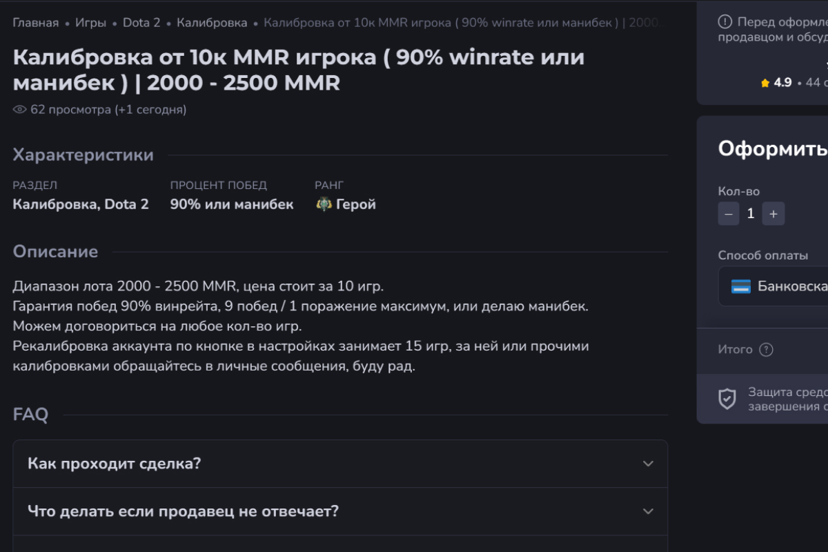This screenshot has height=552, width=828.
Task: Navigate to the Dota 2 breadcrumb
Action: tap(141, 23)
